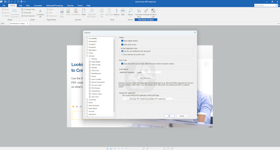Switch to the Advanced Processing ribbon tab

[55, 6]
